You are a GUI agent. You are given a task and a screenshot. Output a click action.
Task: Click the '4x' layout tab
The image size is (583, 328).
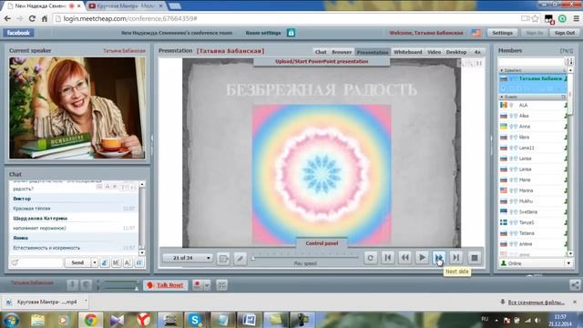point(477,52)
